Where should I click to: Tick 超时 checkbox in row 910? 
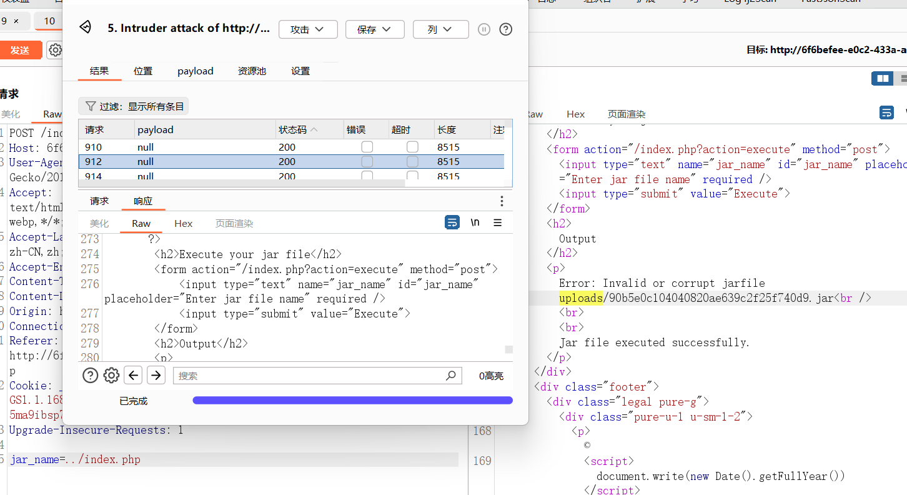412,147
